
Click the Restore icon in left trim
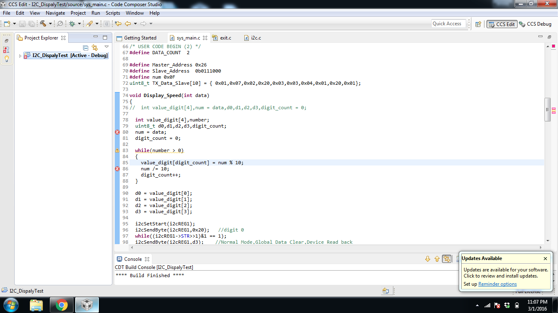pos(7,41)
